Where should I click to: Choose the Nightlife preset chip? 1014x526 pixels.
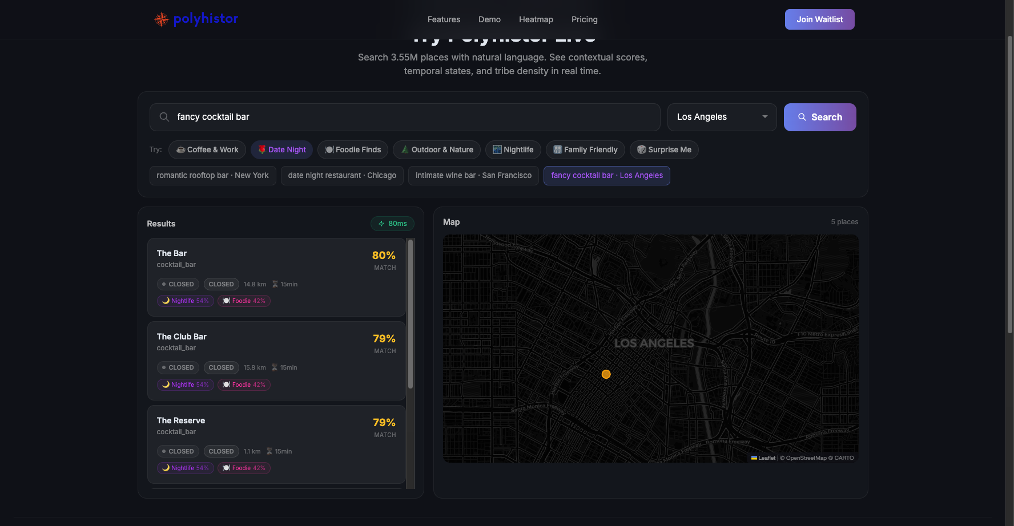point(513,149)
